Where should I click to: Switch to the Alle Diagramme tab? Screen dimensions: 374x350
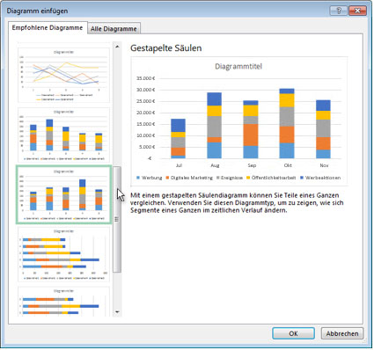(114, 29)
